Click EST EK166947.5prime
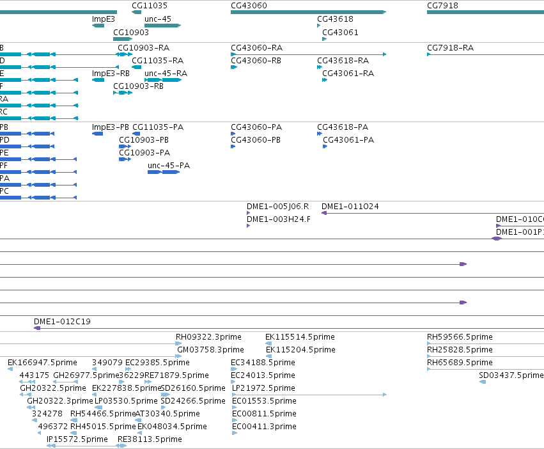 (x=42, y=363)
